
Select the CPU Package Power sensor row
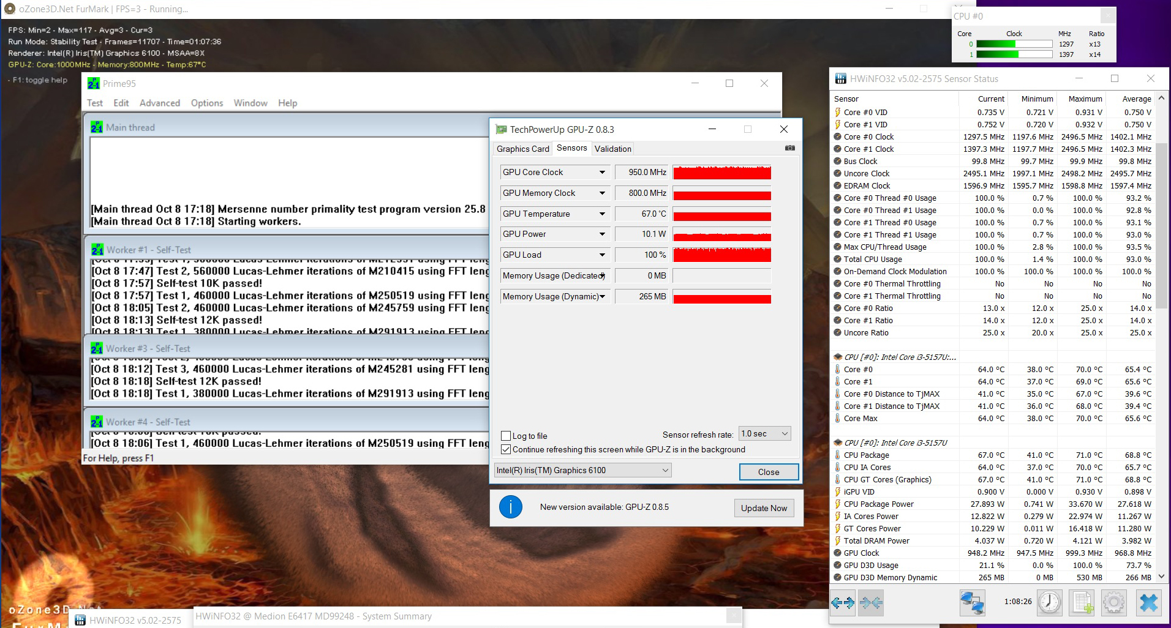[x=993, y=504]
